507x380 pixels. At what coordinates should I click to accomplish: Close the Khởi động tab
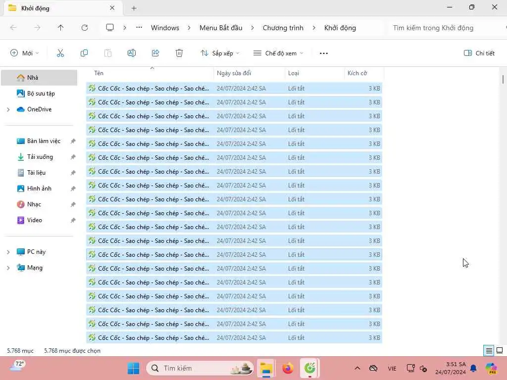tap(112, 8)
